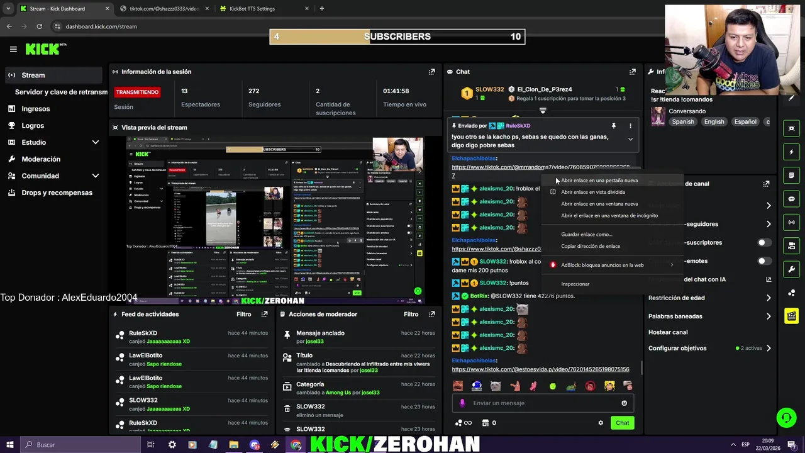
Task: Open the Filtro dropdown in Feed de actividades
Action: click(244, 314)
